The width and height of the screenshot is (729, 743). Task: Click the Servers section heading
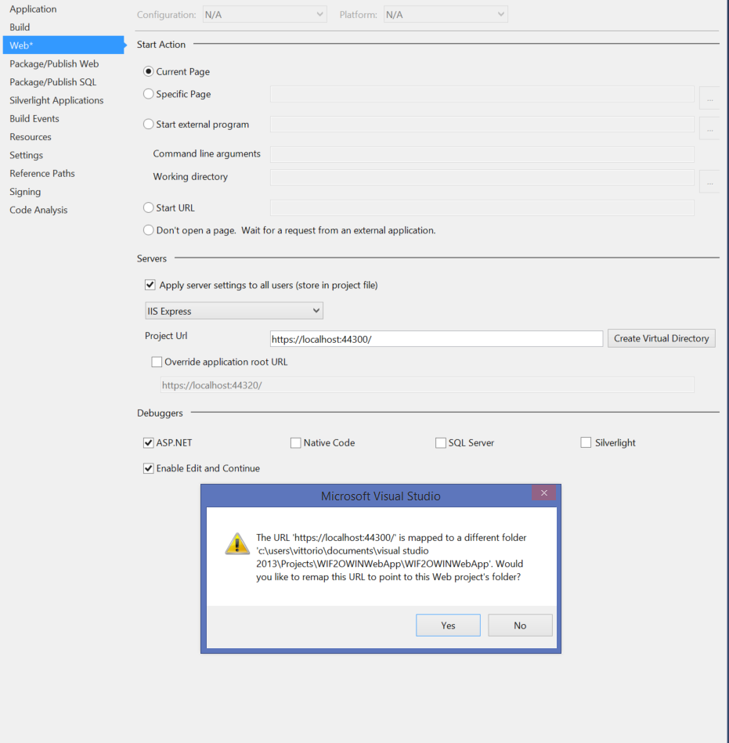[152, 258]
